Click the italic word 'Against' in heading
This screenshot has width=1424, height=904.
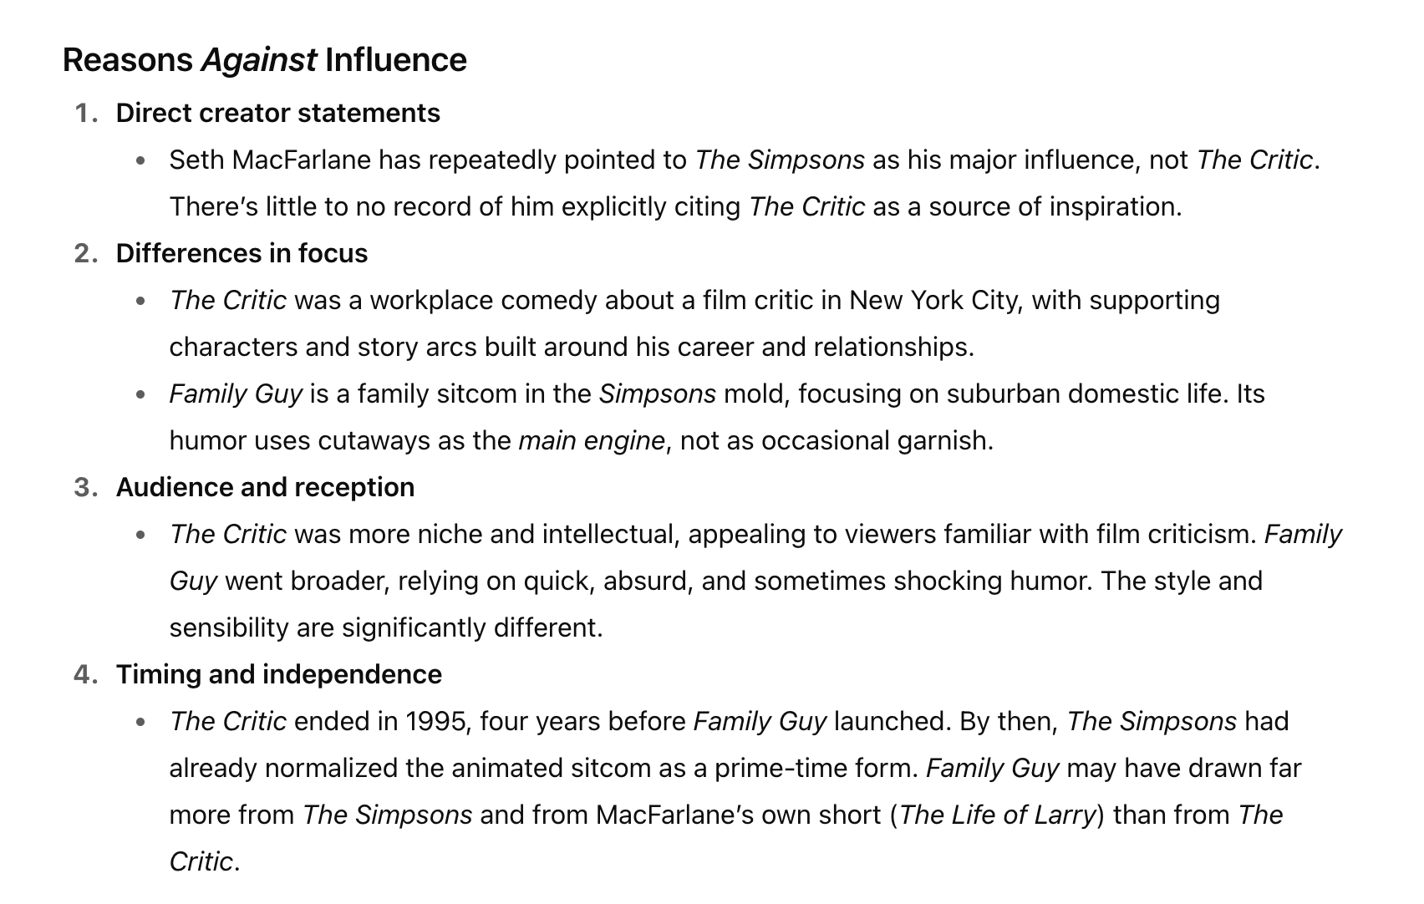(x=258, y=60)
